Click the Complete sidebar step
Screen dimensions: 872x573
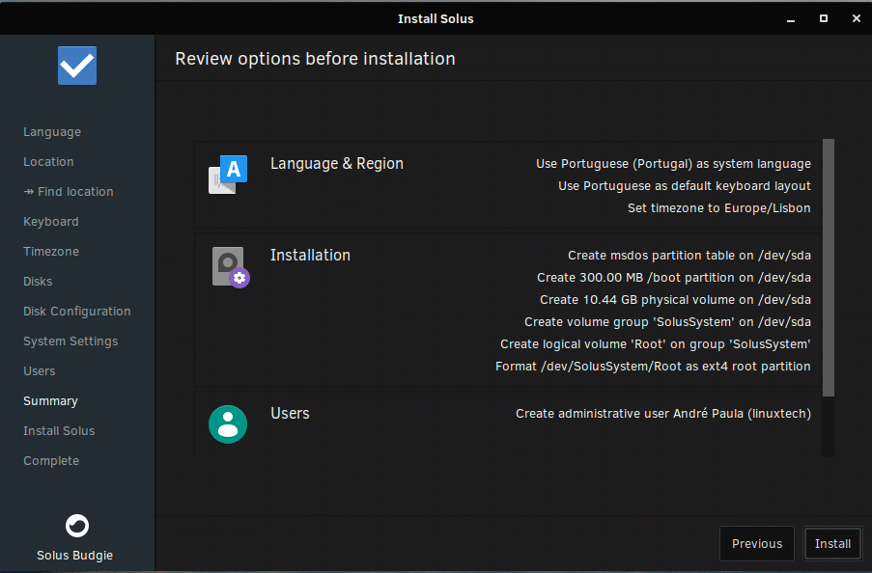(x=51, y=461)
